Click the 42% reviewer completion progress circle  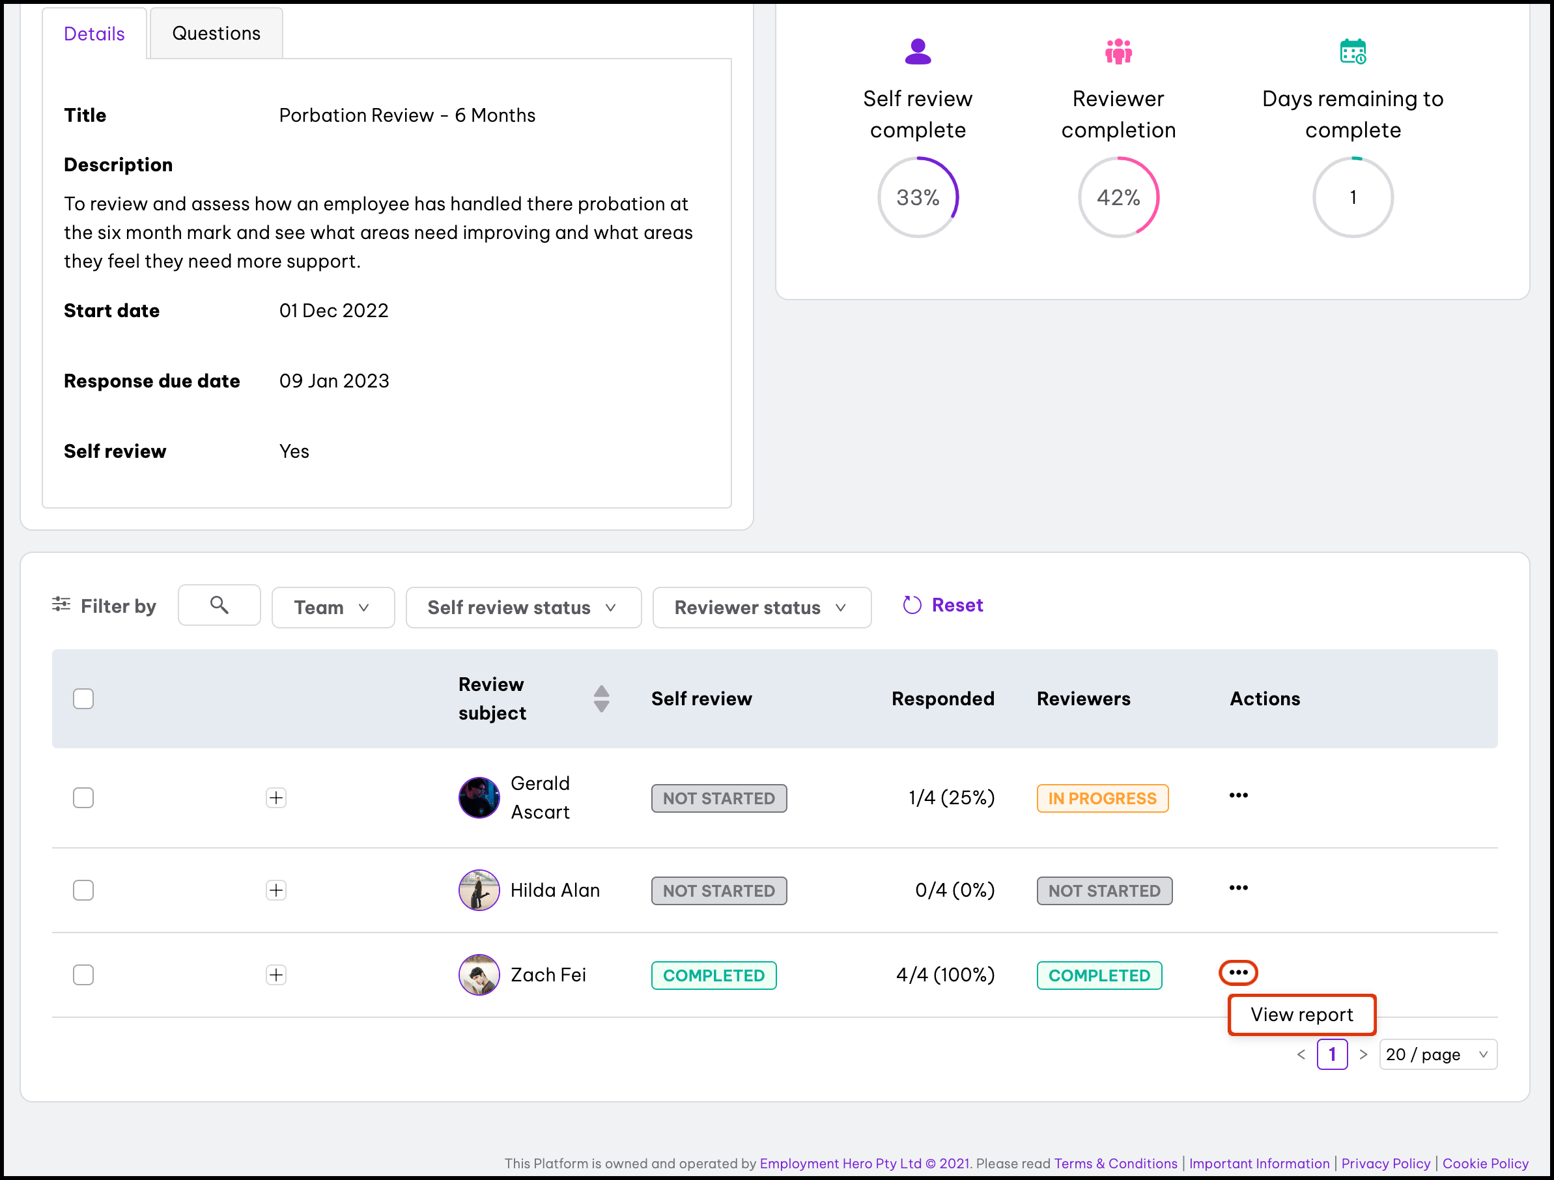pyautogui.click(x=1118, y=197)
